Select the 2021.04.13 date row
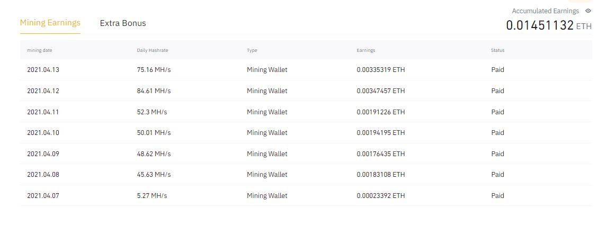The height and width of the screenshot is (235, 615). click(306, 70)
